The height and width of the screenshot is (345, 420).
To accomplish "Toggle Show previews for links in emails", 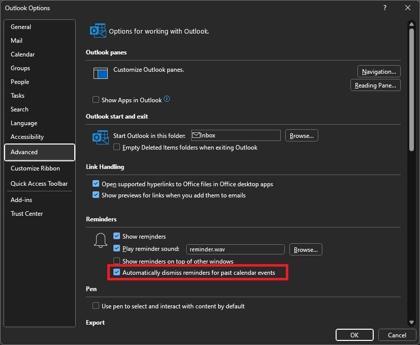I will [x=96, y=195].
